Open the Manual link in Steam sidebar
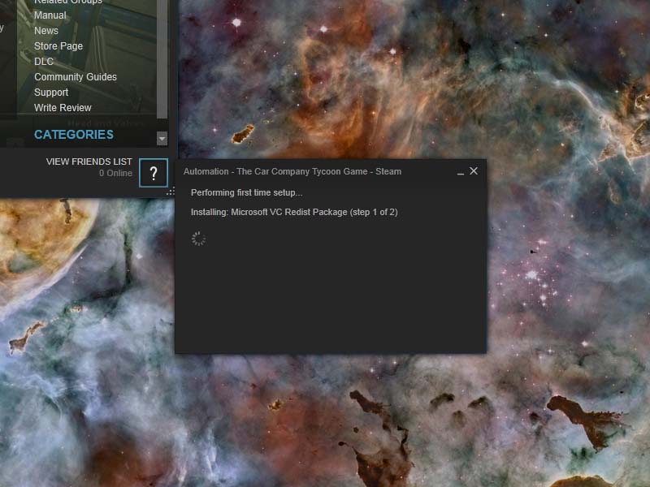Viewport: 650px width, 487px height. coord(50,15)
